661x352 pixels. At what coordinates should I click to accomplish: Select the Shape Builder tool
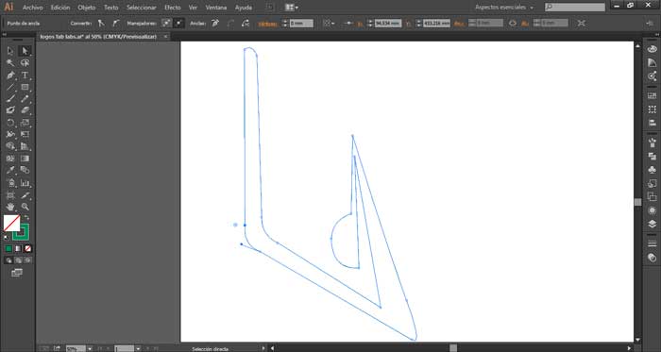10,146
